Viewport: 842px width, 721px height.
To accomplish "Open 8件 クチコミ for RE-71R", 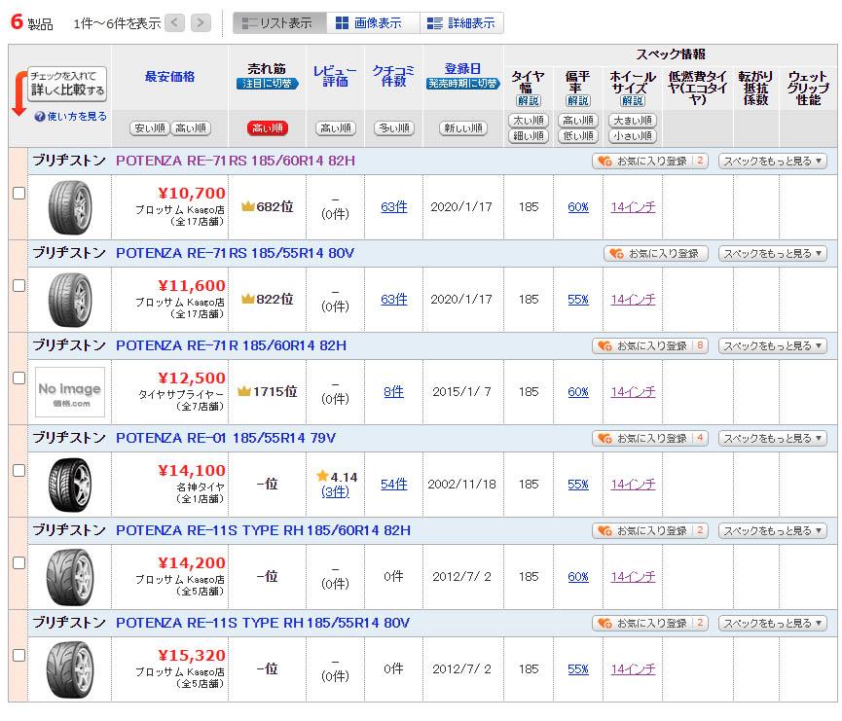I will point(393,392).
